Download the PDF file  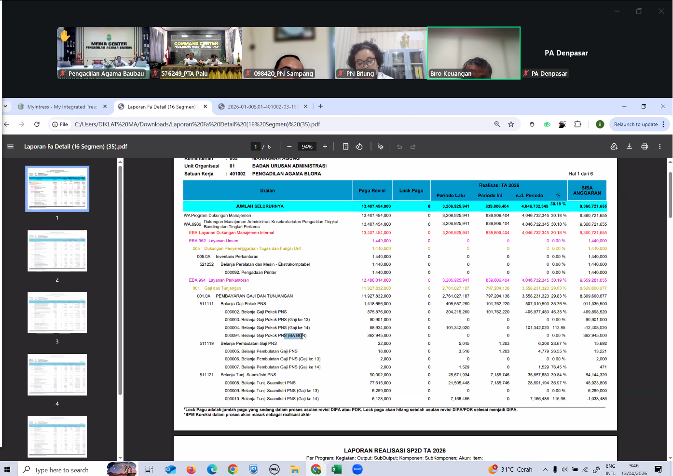click(629, 147)
